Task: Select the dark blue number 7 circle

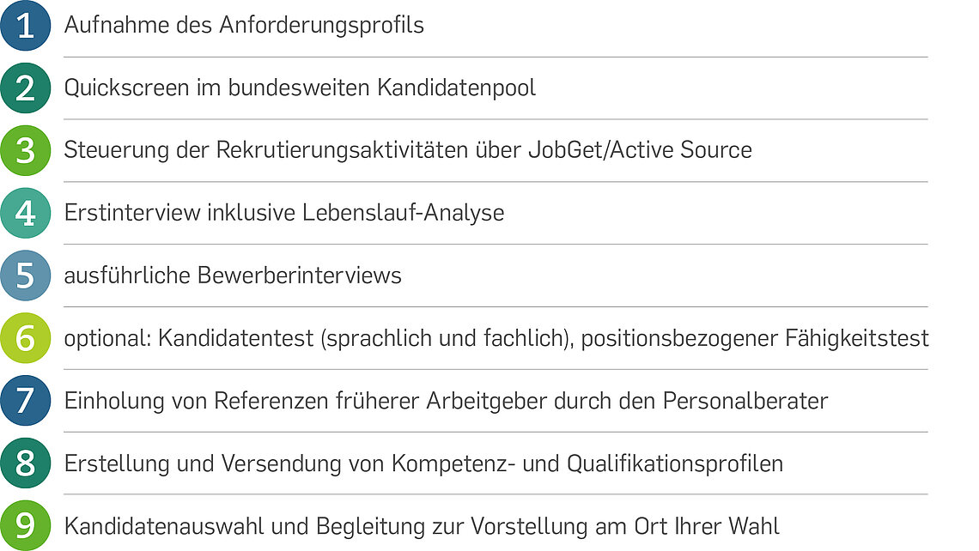Action: 26,400
